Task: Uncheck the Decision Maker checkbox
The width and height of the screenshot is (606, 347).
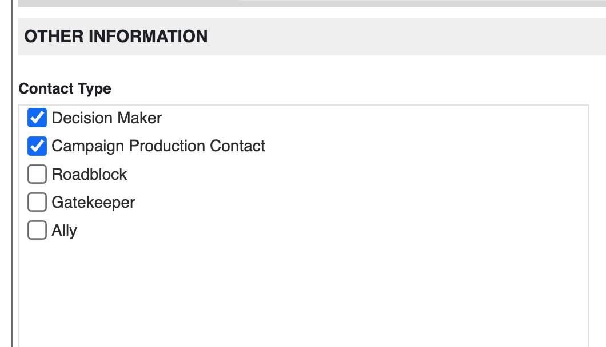Action: click(x=37, y=118)
